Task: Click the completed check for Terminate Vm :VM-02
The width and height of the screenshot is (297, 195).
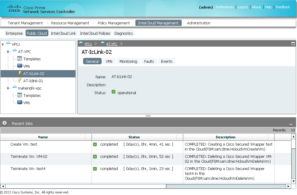Action: (x=95, y=156)
